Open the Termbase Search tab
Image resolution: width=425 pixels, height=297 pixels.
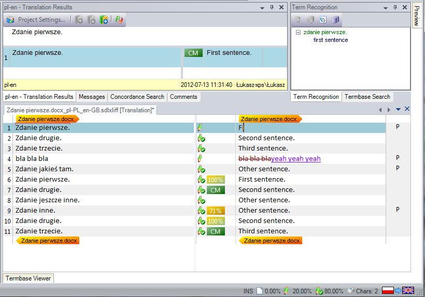(x=367, y=97)
